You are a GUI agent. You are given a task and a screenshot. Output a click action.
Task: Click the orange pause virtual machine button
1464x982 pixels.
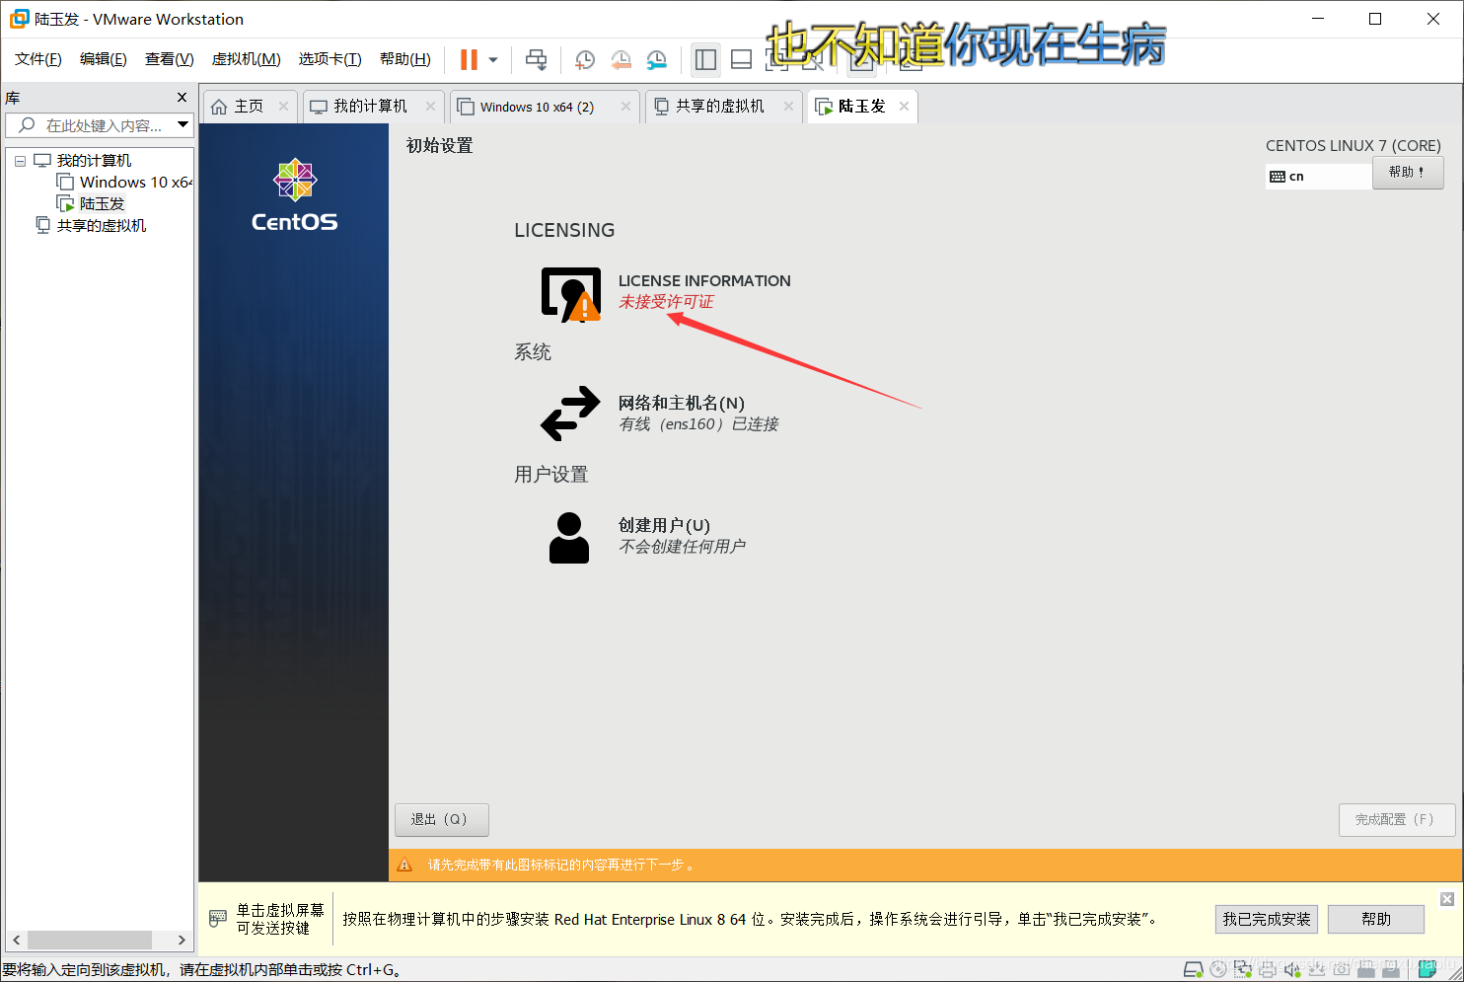469,59
